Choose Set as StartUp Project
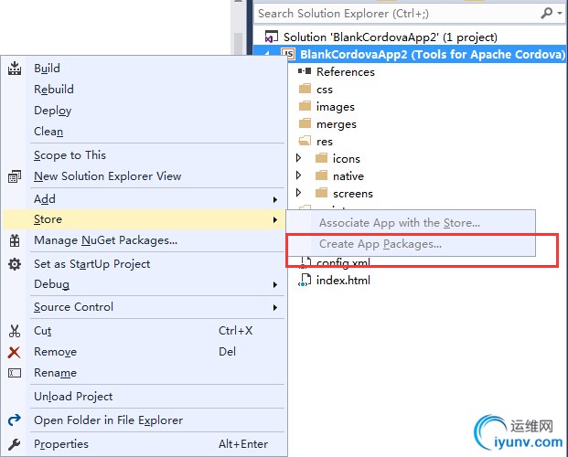This screenshot has width=568, height=457. click(145, 263)
